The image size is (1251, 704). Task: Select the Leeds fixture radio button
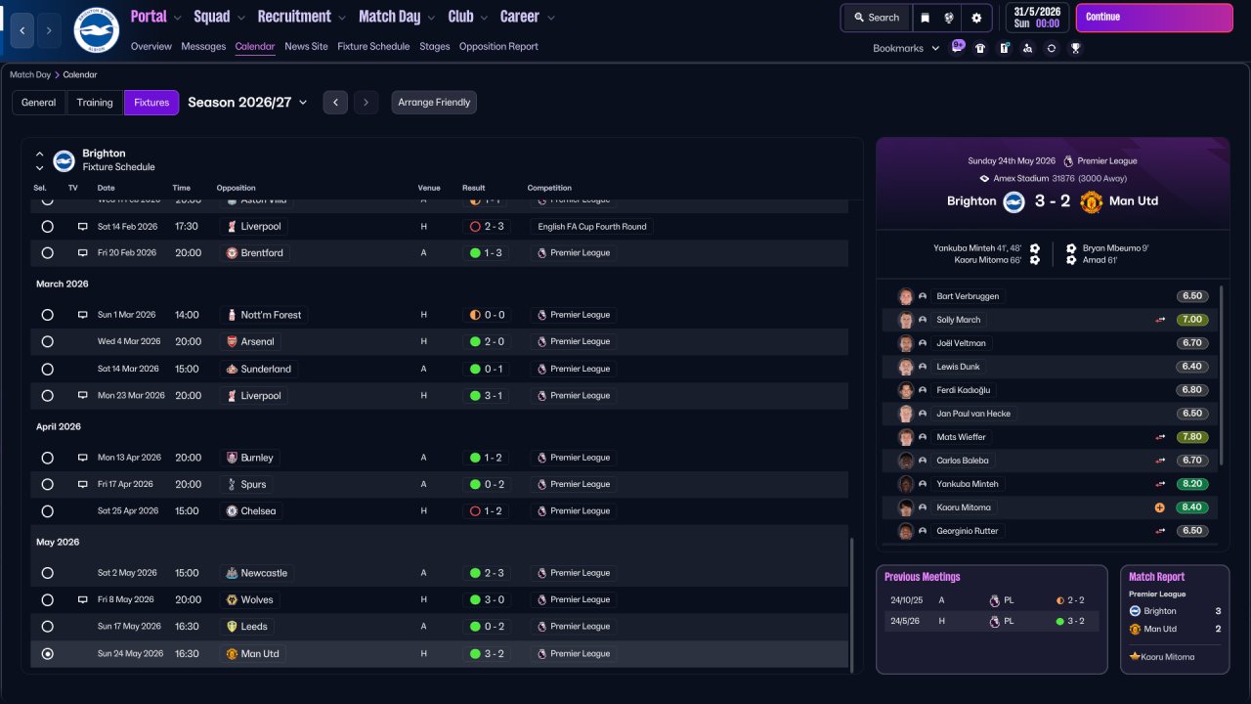coord(47,627)
